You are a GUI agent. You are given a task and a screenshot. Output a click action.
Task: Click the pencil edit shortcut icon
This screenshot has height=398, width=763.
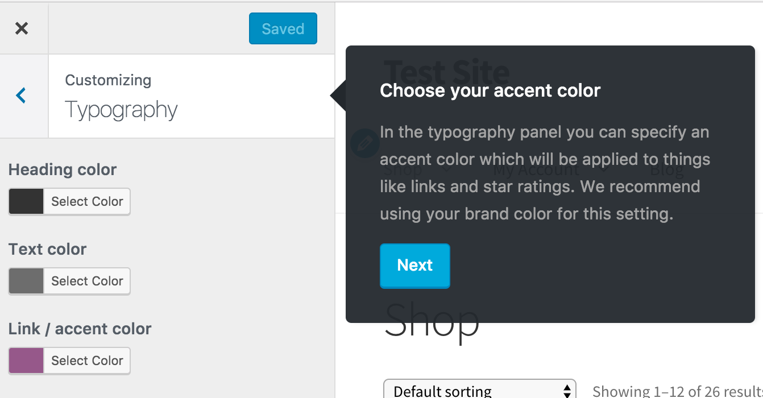tap(364, 143)
